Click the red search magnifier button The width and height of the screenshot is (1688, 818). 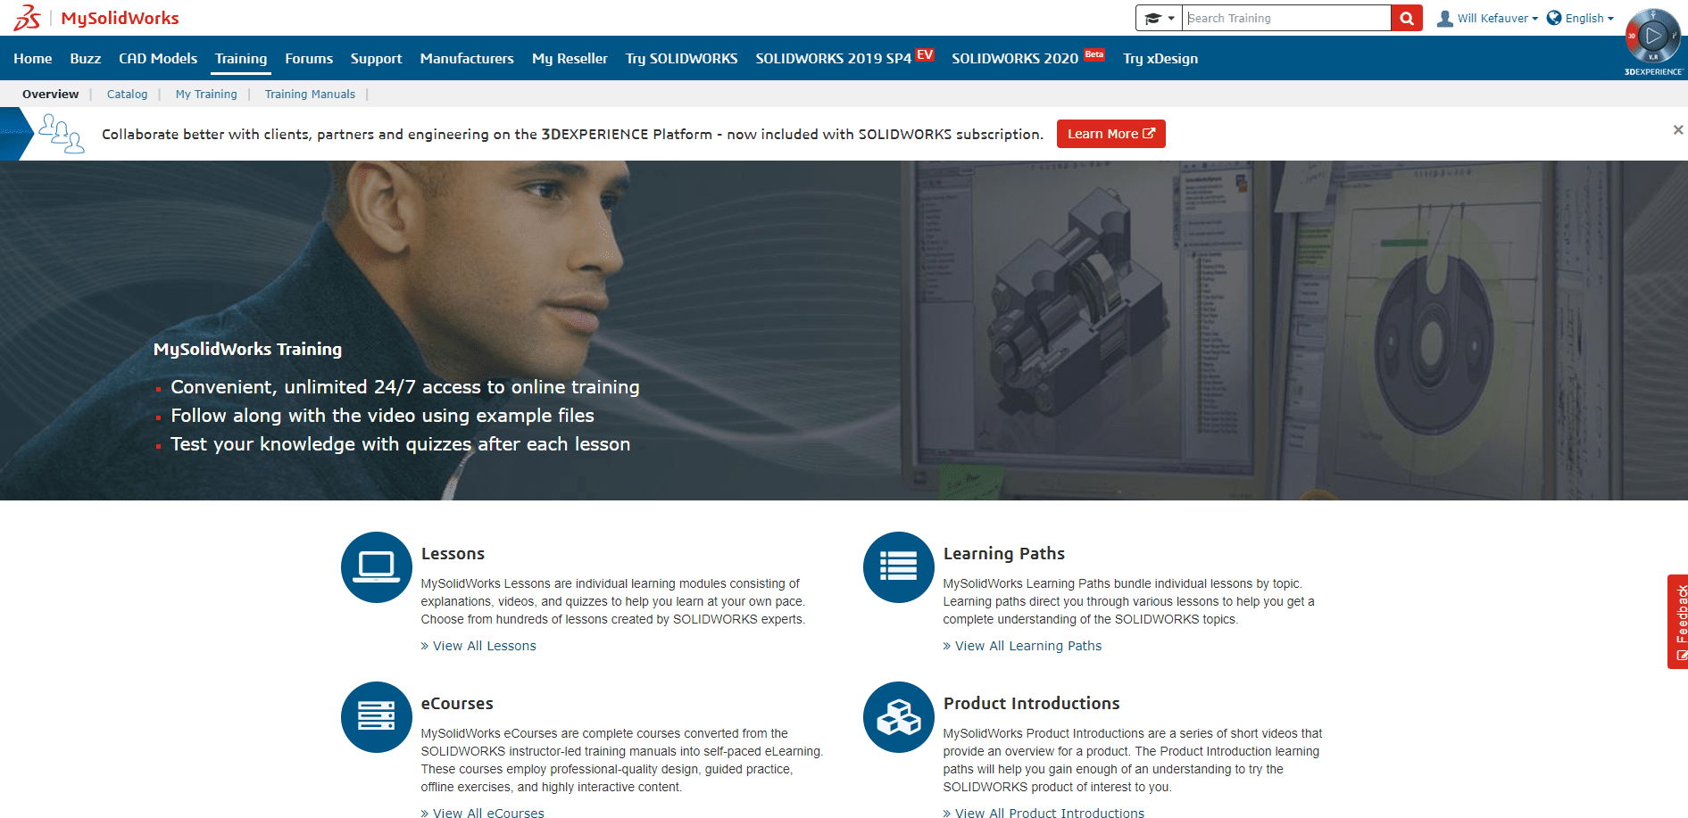(x=1407, y=18)
